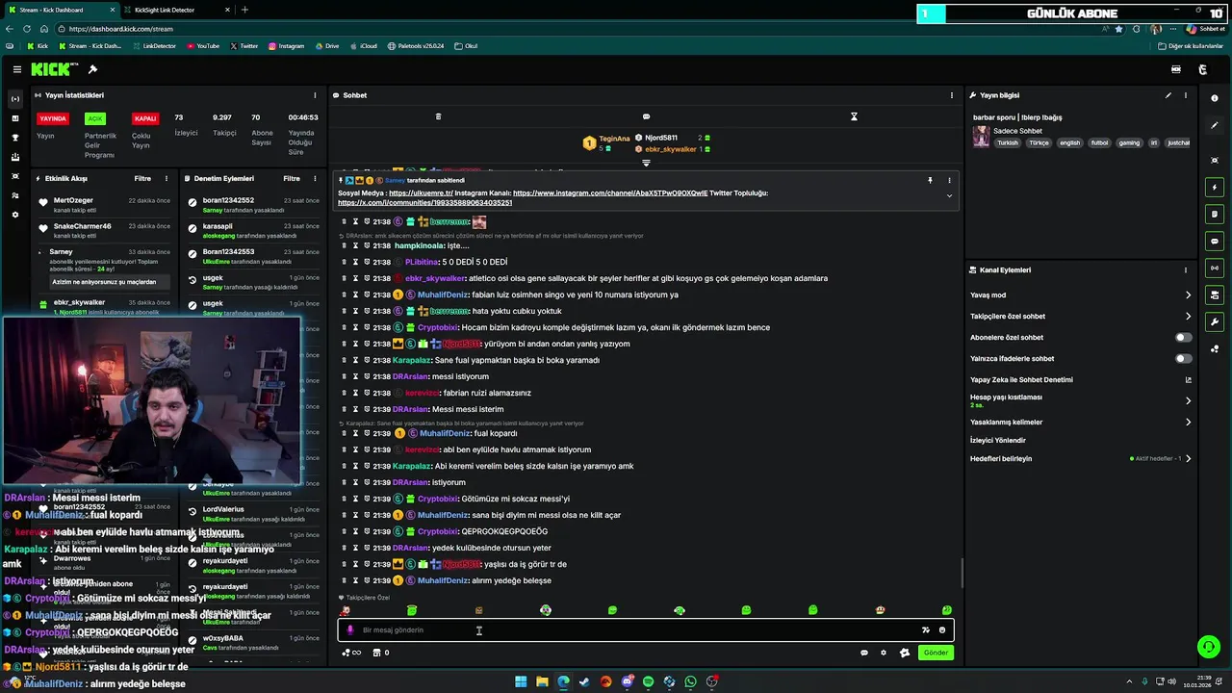The image size is (1232, 693).
Task: Click İzleyici Yönlendir option
Action: pos(997,440)
